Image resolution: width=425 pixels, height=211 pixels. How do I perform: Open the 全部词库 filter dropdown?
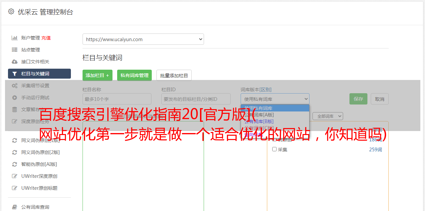pos(327,116)
